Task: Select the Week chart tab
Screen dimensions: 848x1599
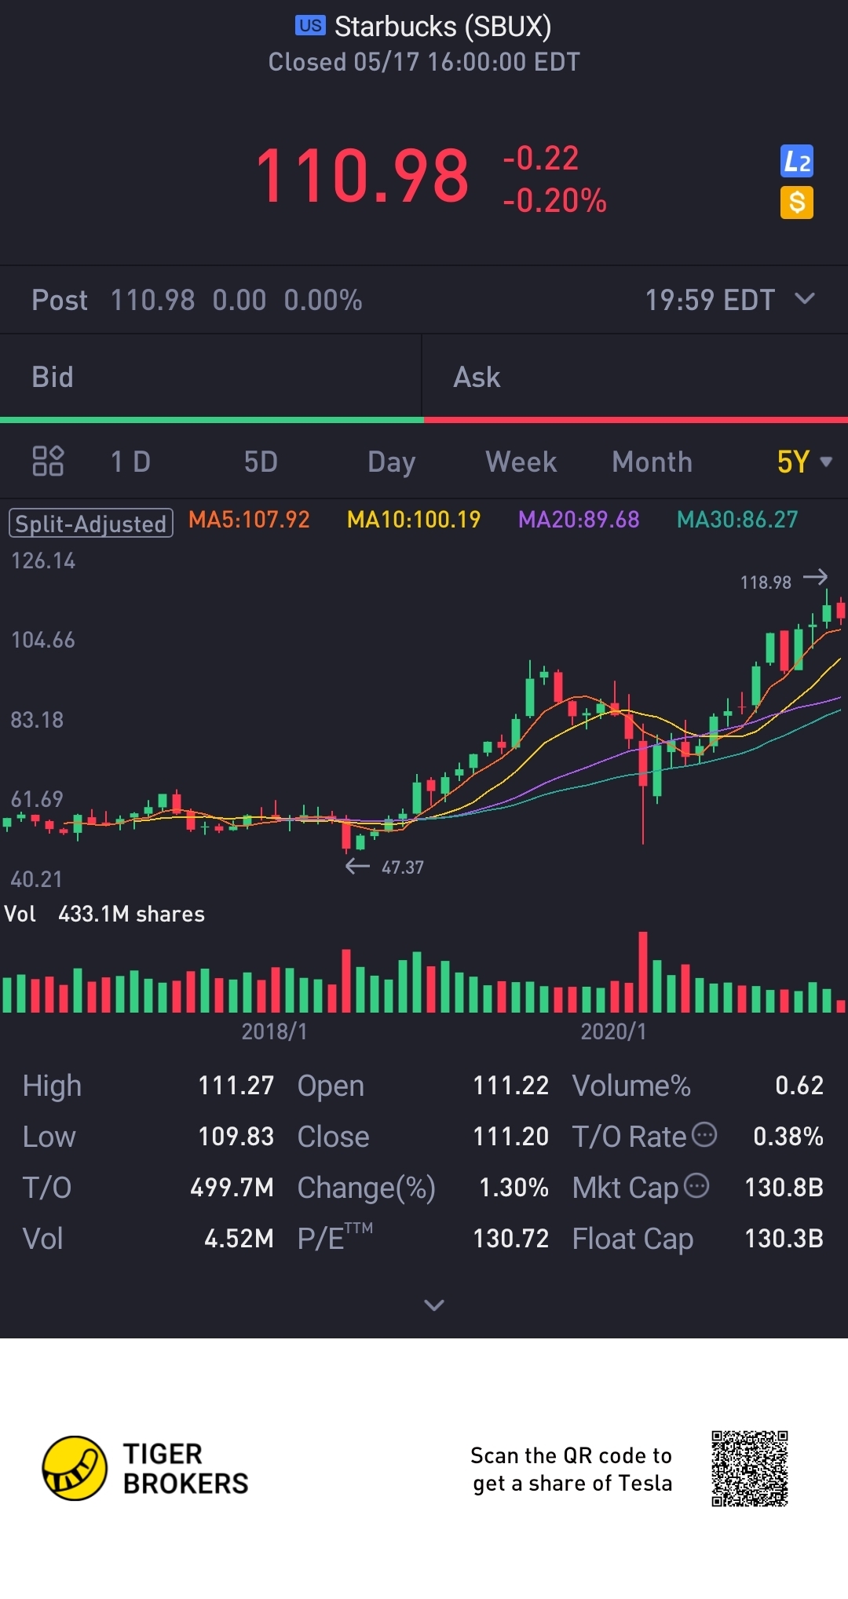Action: tap(521, 462)
